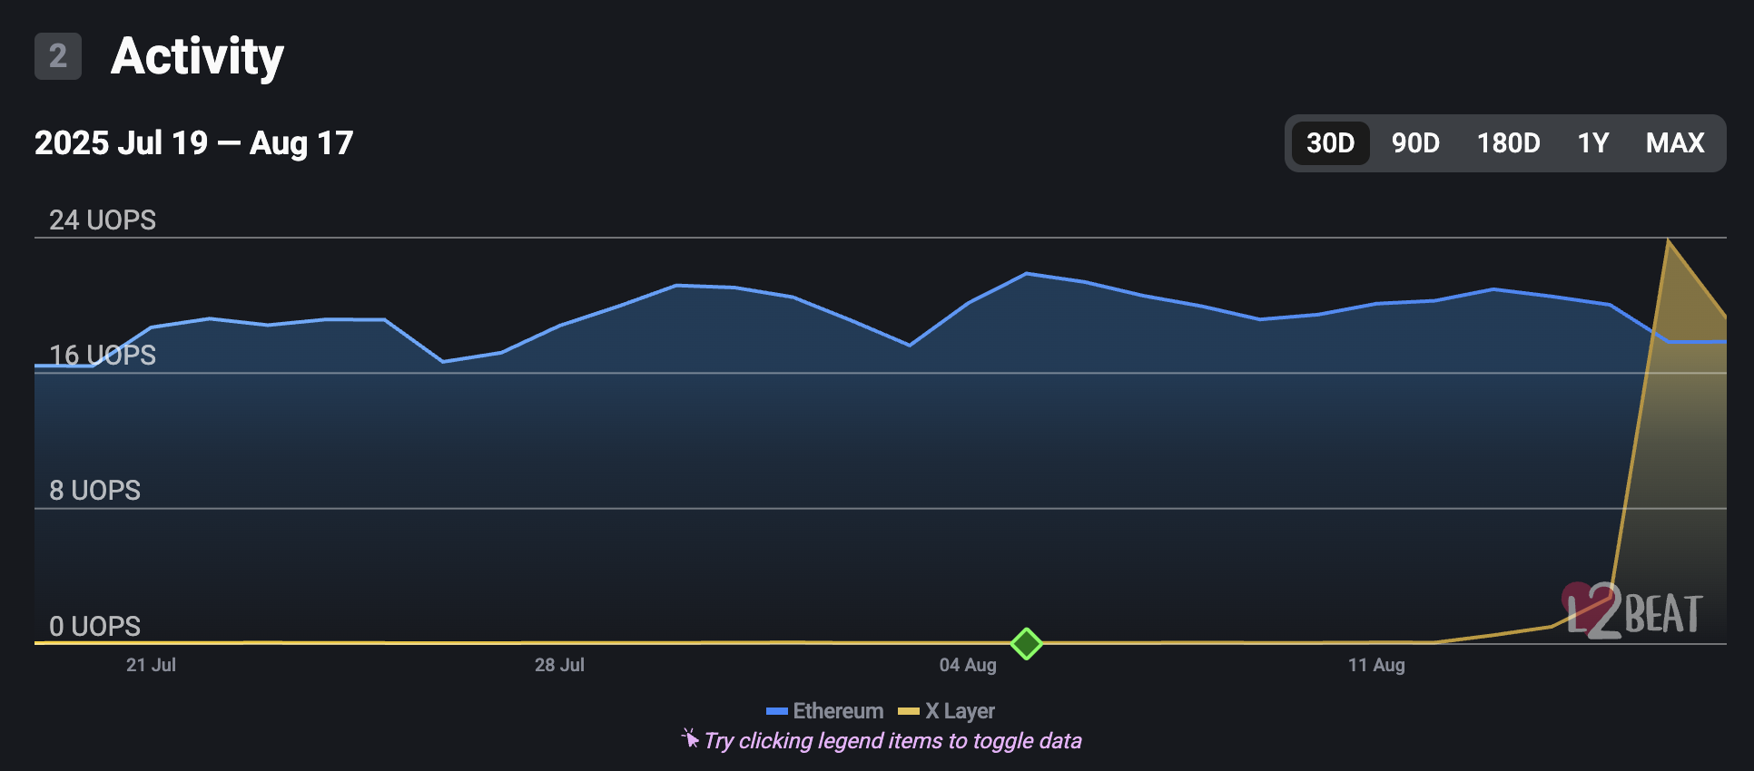Screen dimensions: 1754x771
Task: Switch chart to 180D range
Action: click(x=1508, y=143)
